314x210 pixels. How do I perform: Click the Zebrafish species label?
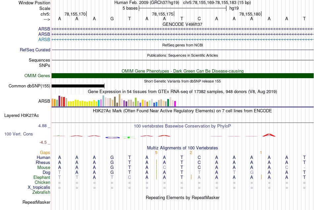[41, 192]
